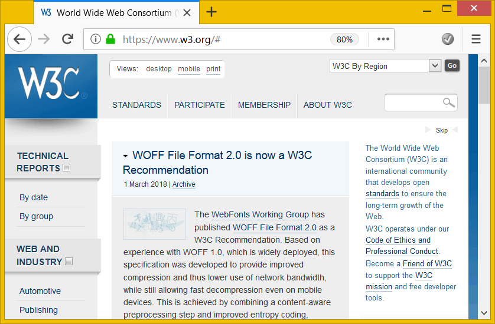495x324 pixels.
Task: Click the W3C logo
Action: click(x=51, y=85)
